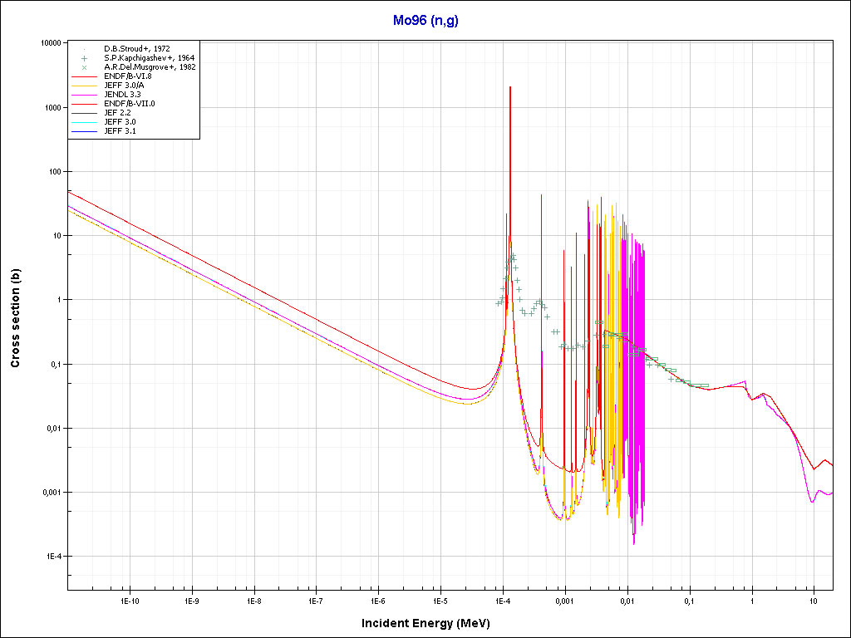
Task: Click the cyan line swatch for JEFF 3.0
Action: [84, 122]
